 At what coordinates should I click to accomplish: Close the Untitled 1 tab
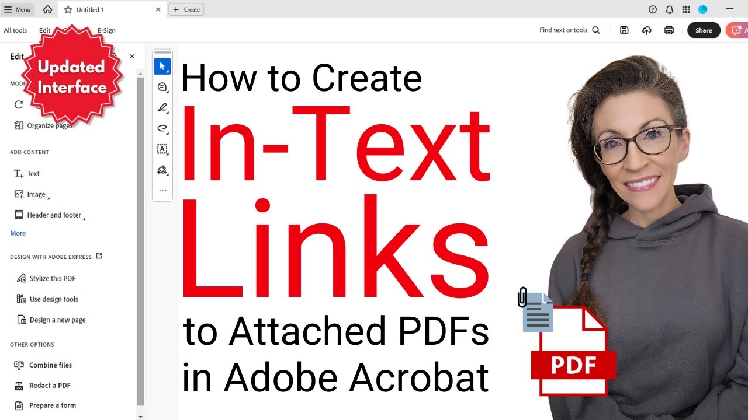(x=158, y=9)
